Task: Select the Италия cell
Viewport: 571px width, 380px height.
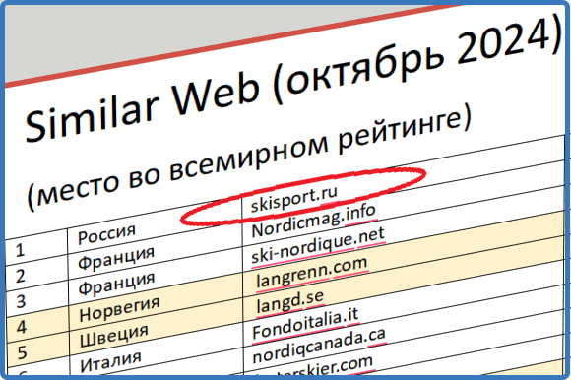Action: (110, 361)
